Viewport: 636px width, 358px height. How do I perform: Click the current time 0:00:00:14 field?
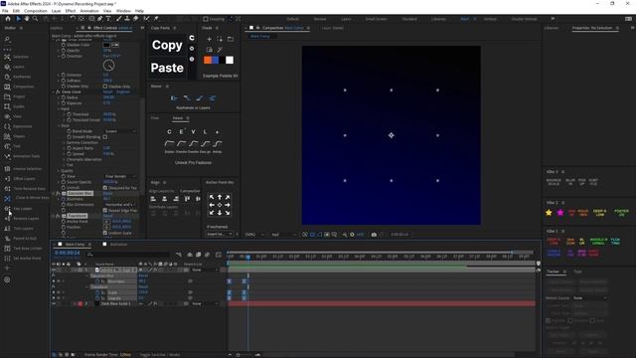[x=67, y=253]
